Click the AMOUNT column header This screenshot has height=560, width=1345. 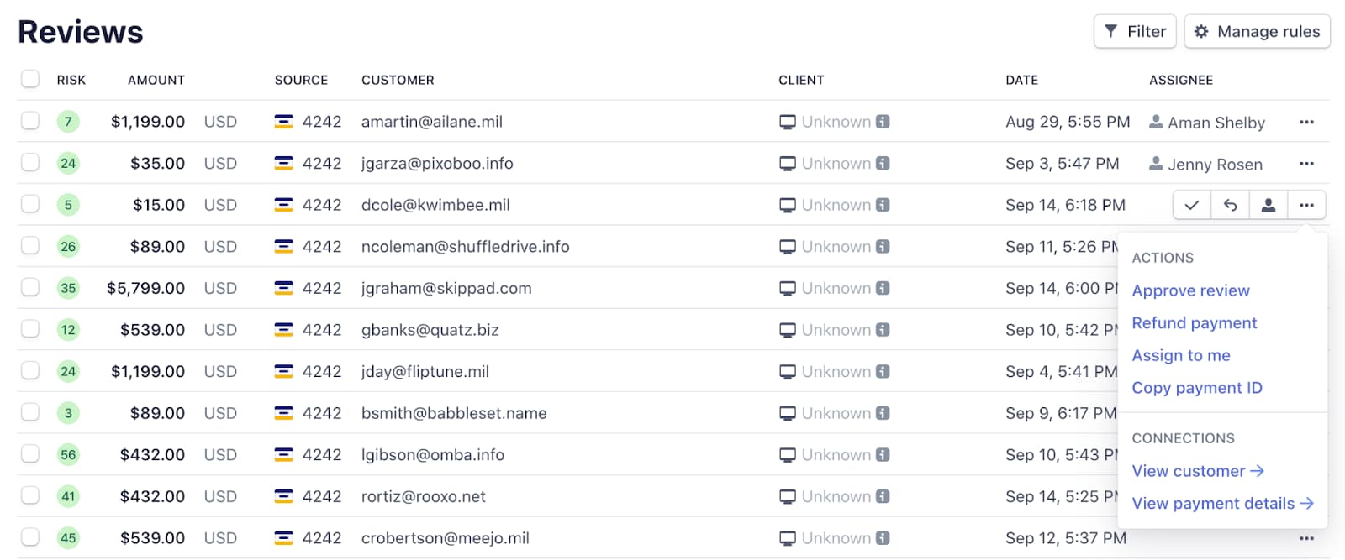(156, 80)
